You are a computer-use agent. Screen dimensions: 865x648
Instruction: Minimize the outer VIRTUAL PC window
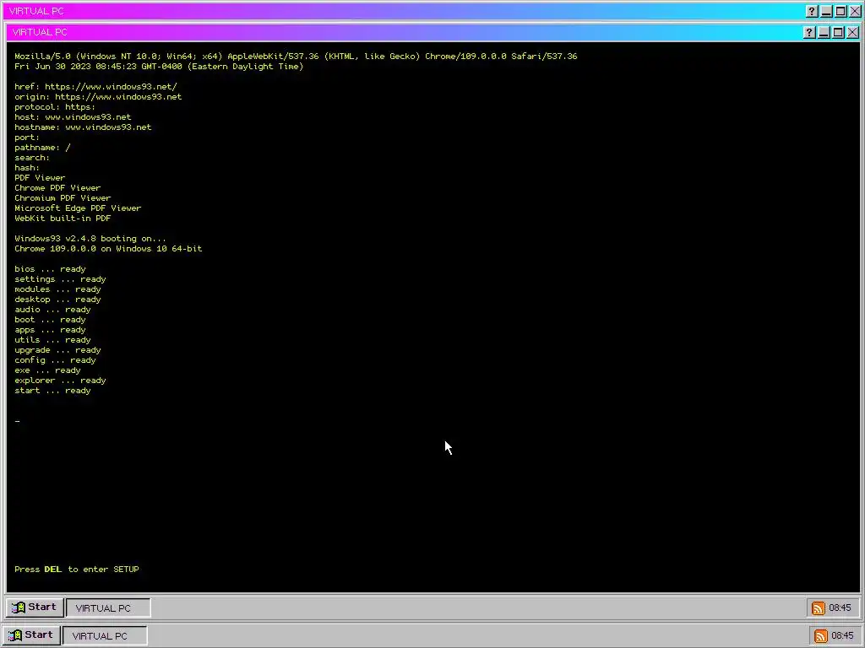tap(826, 11)
